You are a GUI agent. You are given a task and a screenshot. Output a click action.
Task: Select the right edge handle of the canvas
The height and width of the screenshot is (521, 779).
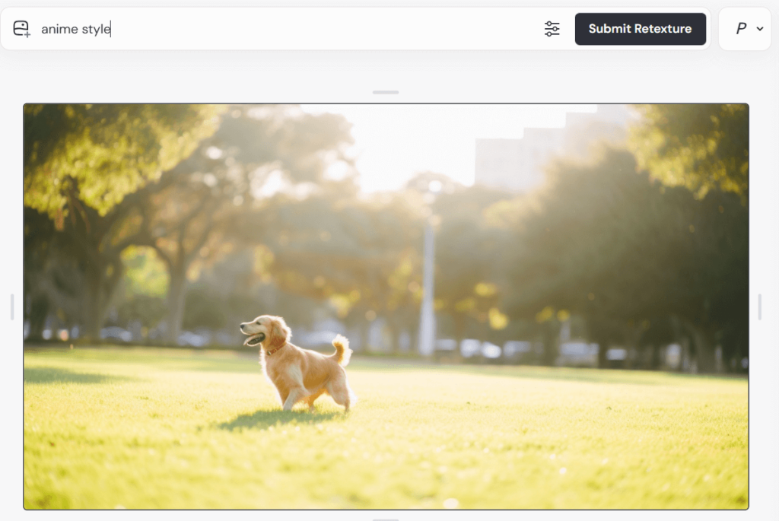(x=759, y=307)
